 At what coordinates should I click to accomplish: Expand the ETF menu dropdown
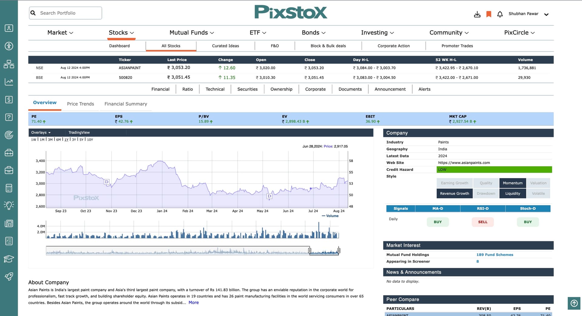(258, 33)
